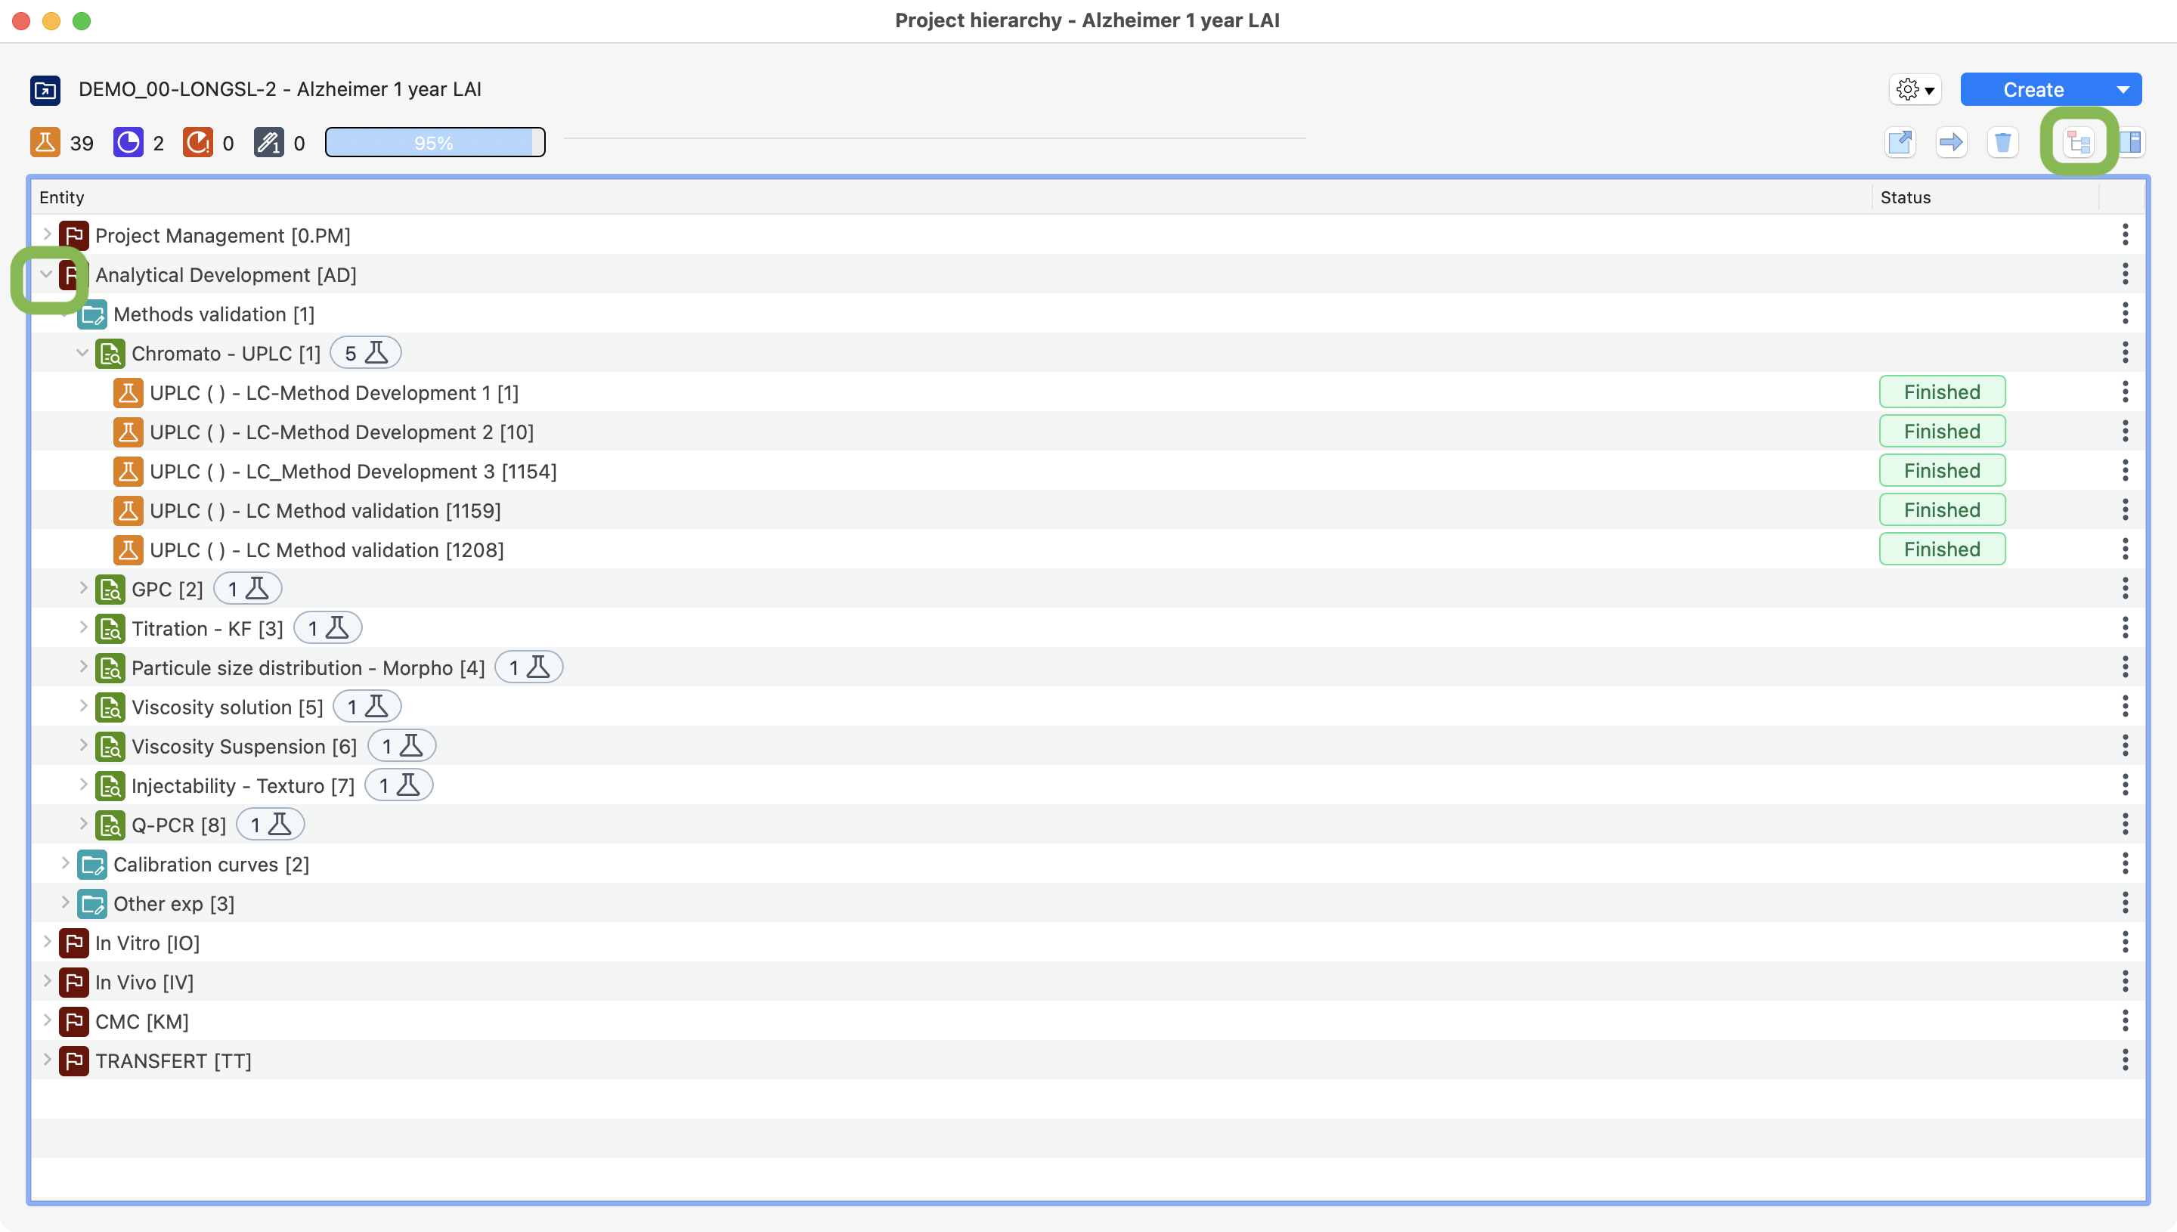Expand the Other exp [3] folder
The image size is (2177, 1232).
coord(65,903)
